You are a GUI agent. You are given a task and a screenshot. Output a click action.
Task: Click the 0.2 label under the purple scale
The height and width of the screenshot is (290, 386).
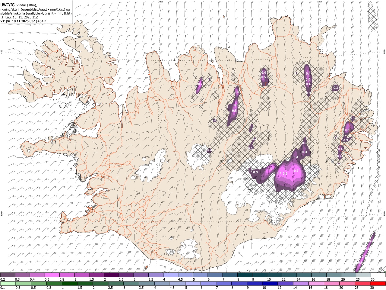pyautogui.click(x=2, y=279)
